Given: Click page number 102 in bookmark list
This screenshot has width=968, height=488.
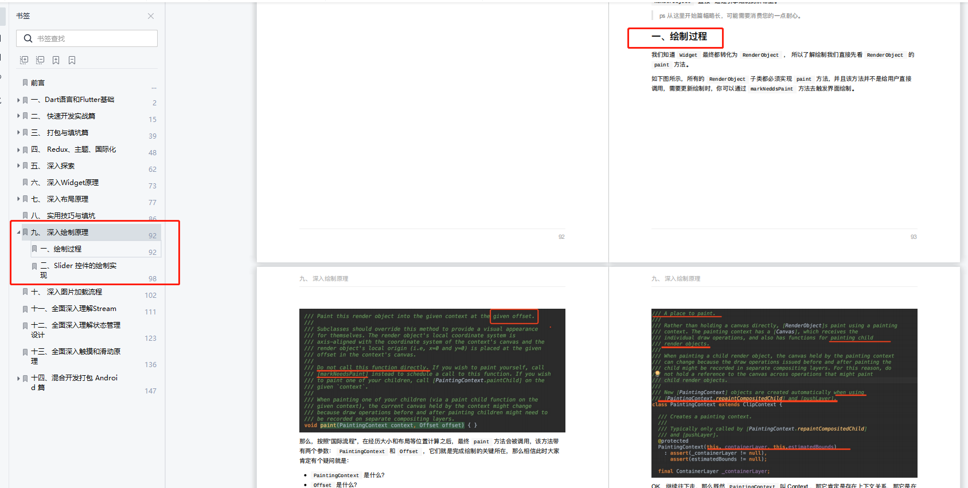Looking at the screenshot, I should [x=151, y=296].
